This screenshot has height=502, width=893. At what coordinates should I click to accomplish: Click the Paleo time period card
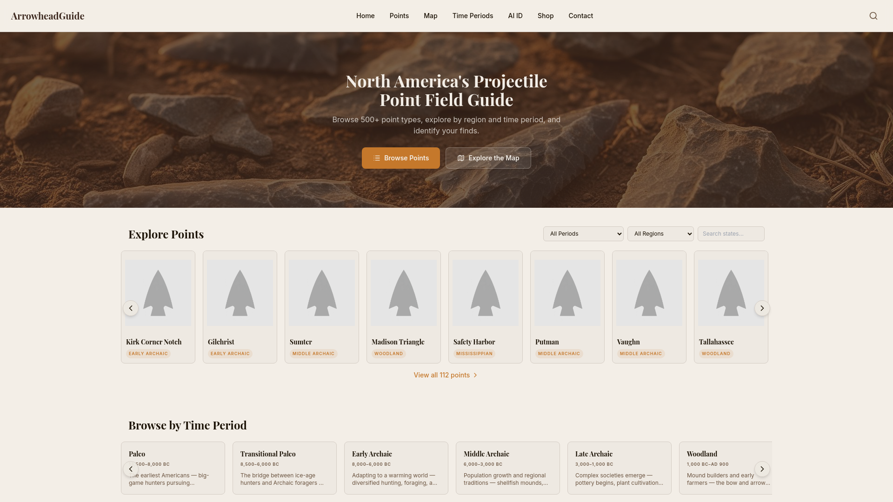(x=173, y=468)
